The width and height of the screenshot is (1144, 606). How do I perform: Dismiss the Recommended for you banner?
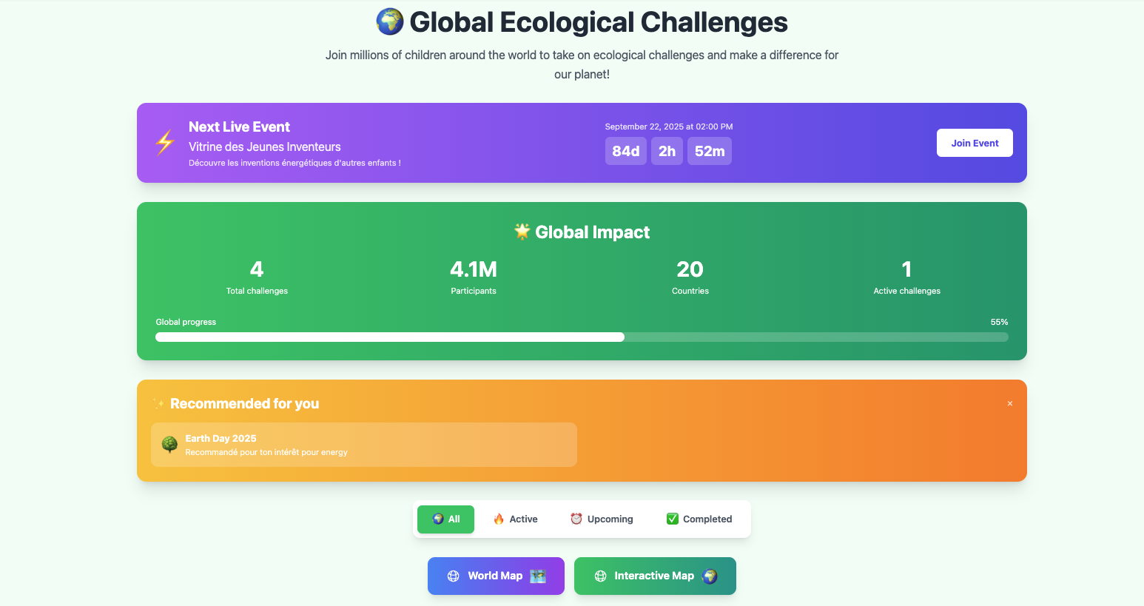coord(1009,404)
